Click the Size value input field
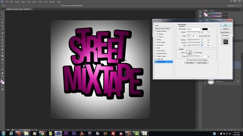This screenshot has height=136, width=243. coord(204,45)
